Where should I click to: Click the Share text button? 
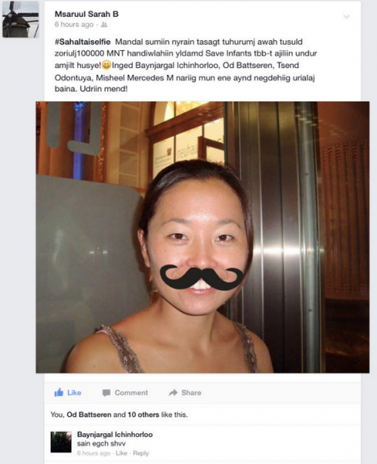pos(192,393)
